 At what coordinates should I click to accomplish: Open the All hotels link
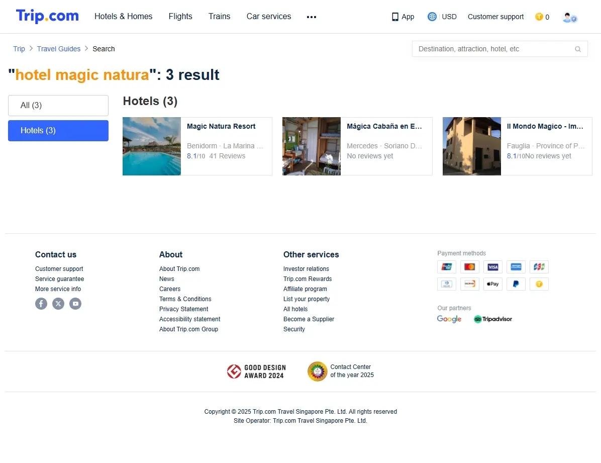coord(295,309)
